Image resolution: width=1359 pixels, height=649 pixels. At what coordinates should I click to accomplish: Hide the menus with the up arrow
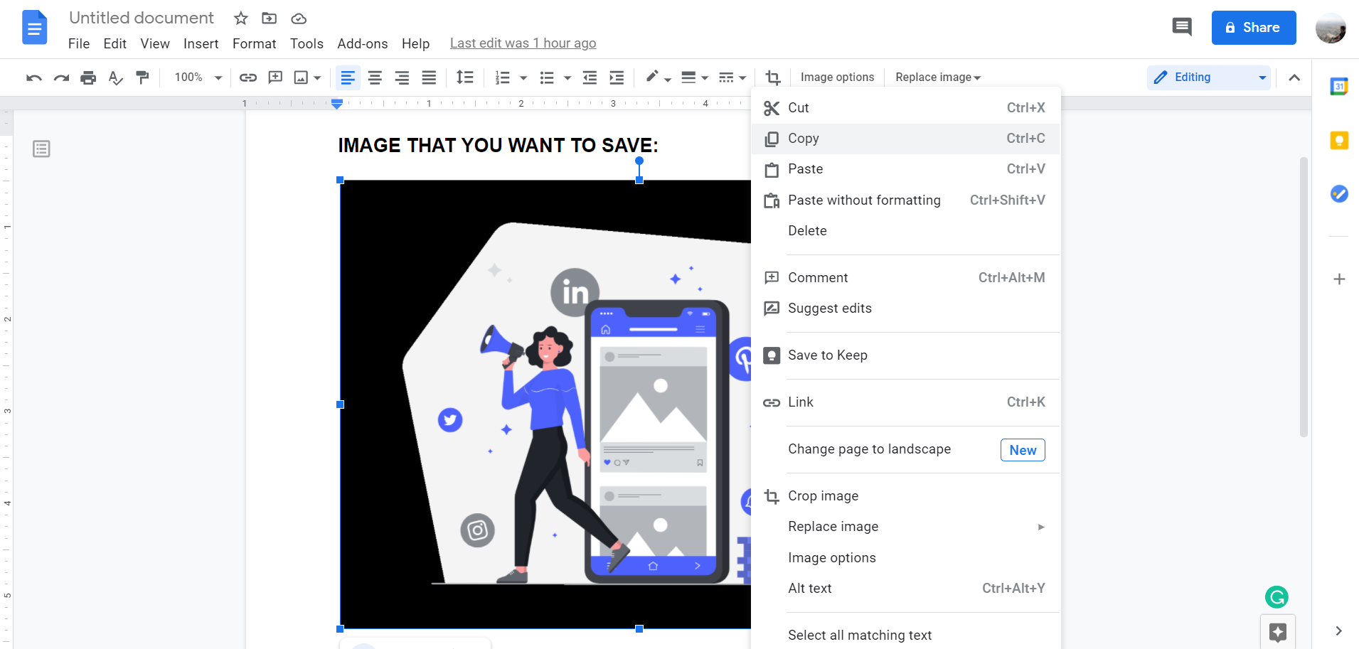(x=1294, y=77)
